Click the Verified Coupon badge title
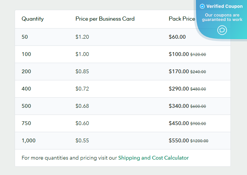The width and height of the screenshot is (247, 175). (x=224, y=6)
